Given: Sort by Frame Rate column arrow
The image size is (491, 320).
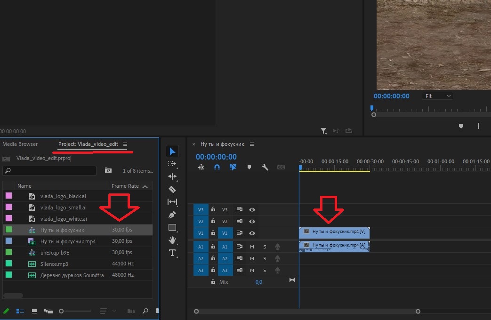Looking at the screenshot, I should (x=145, y=186).
